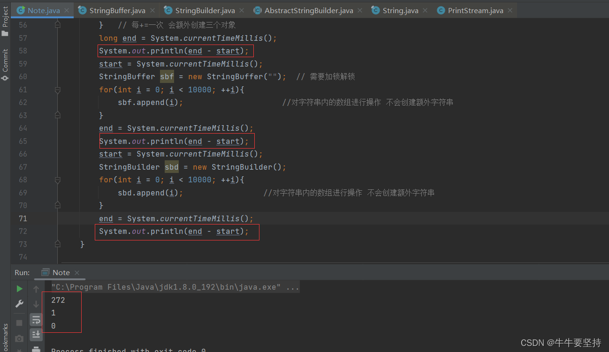
Task: Click line number 58 in gutter
Action: click(23, 51)
